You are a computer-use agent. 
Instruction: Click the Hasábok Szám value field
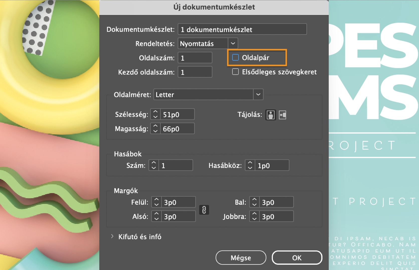[x=176, y=165]
